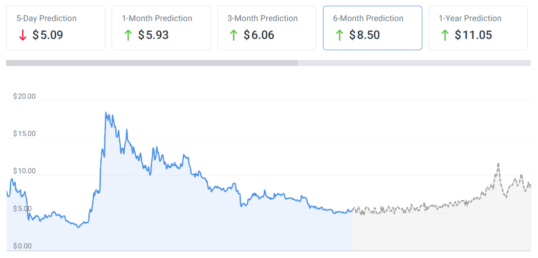Image resolution: width=538 pixels, height=258 pixels.
Task: Click the $20.00 y-axis label
Action: (x=24, y=96)
